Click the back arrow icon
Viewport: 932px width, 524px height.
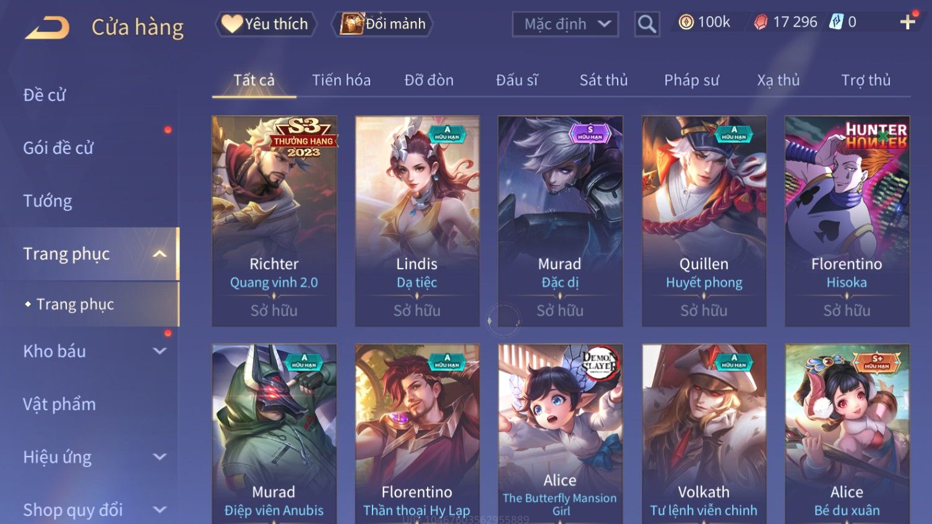46,28
